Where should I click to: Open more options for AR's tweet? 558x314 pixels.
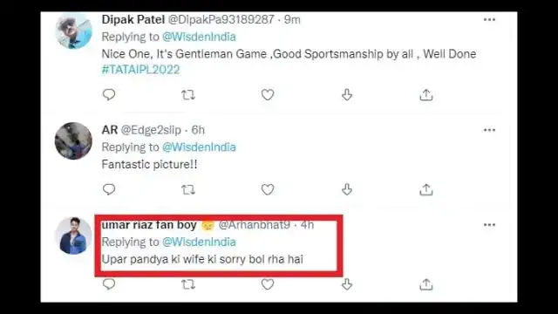(490, 130)
